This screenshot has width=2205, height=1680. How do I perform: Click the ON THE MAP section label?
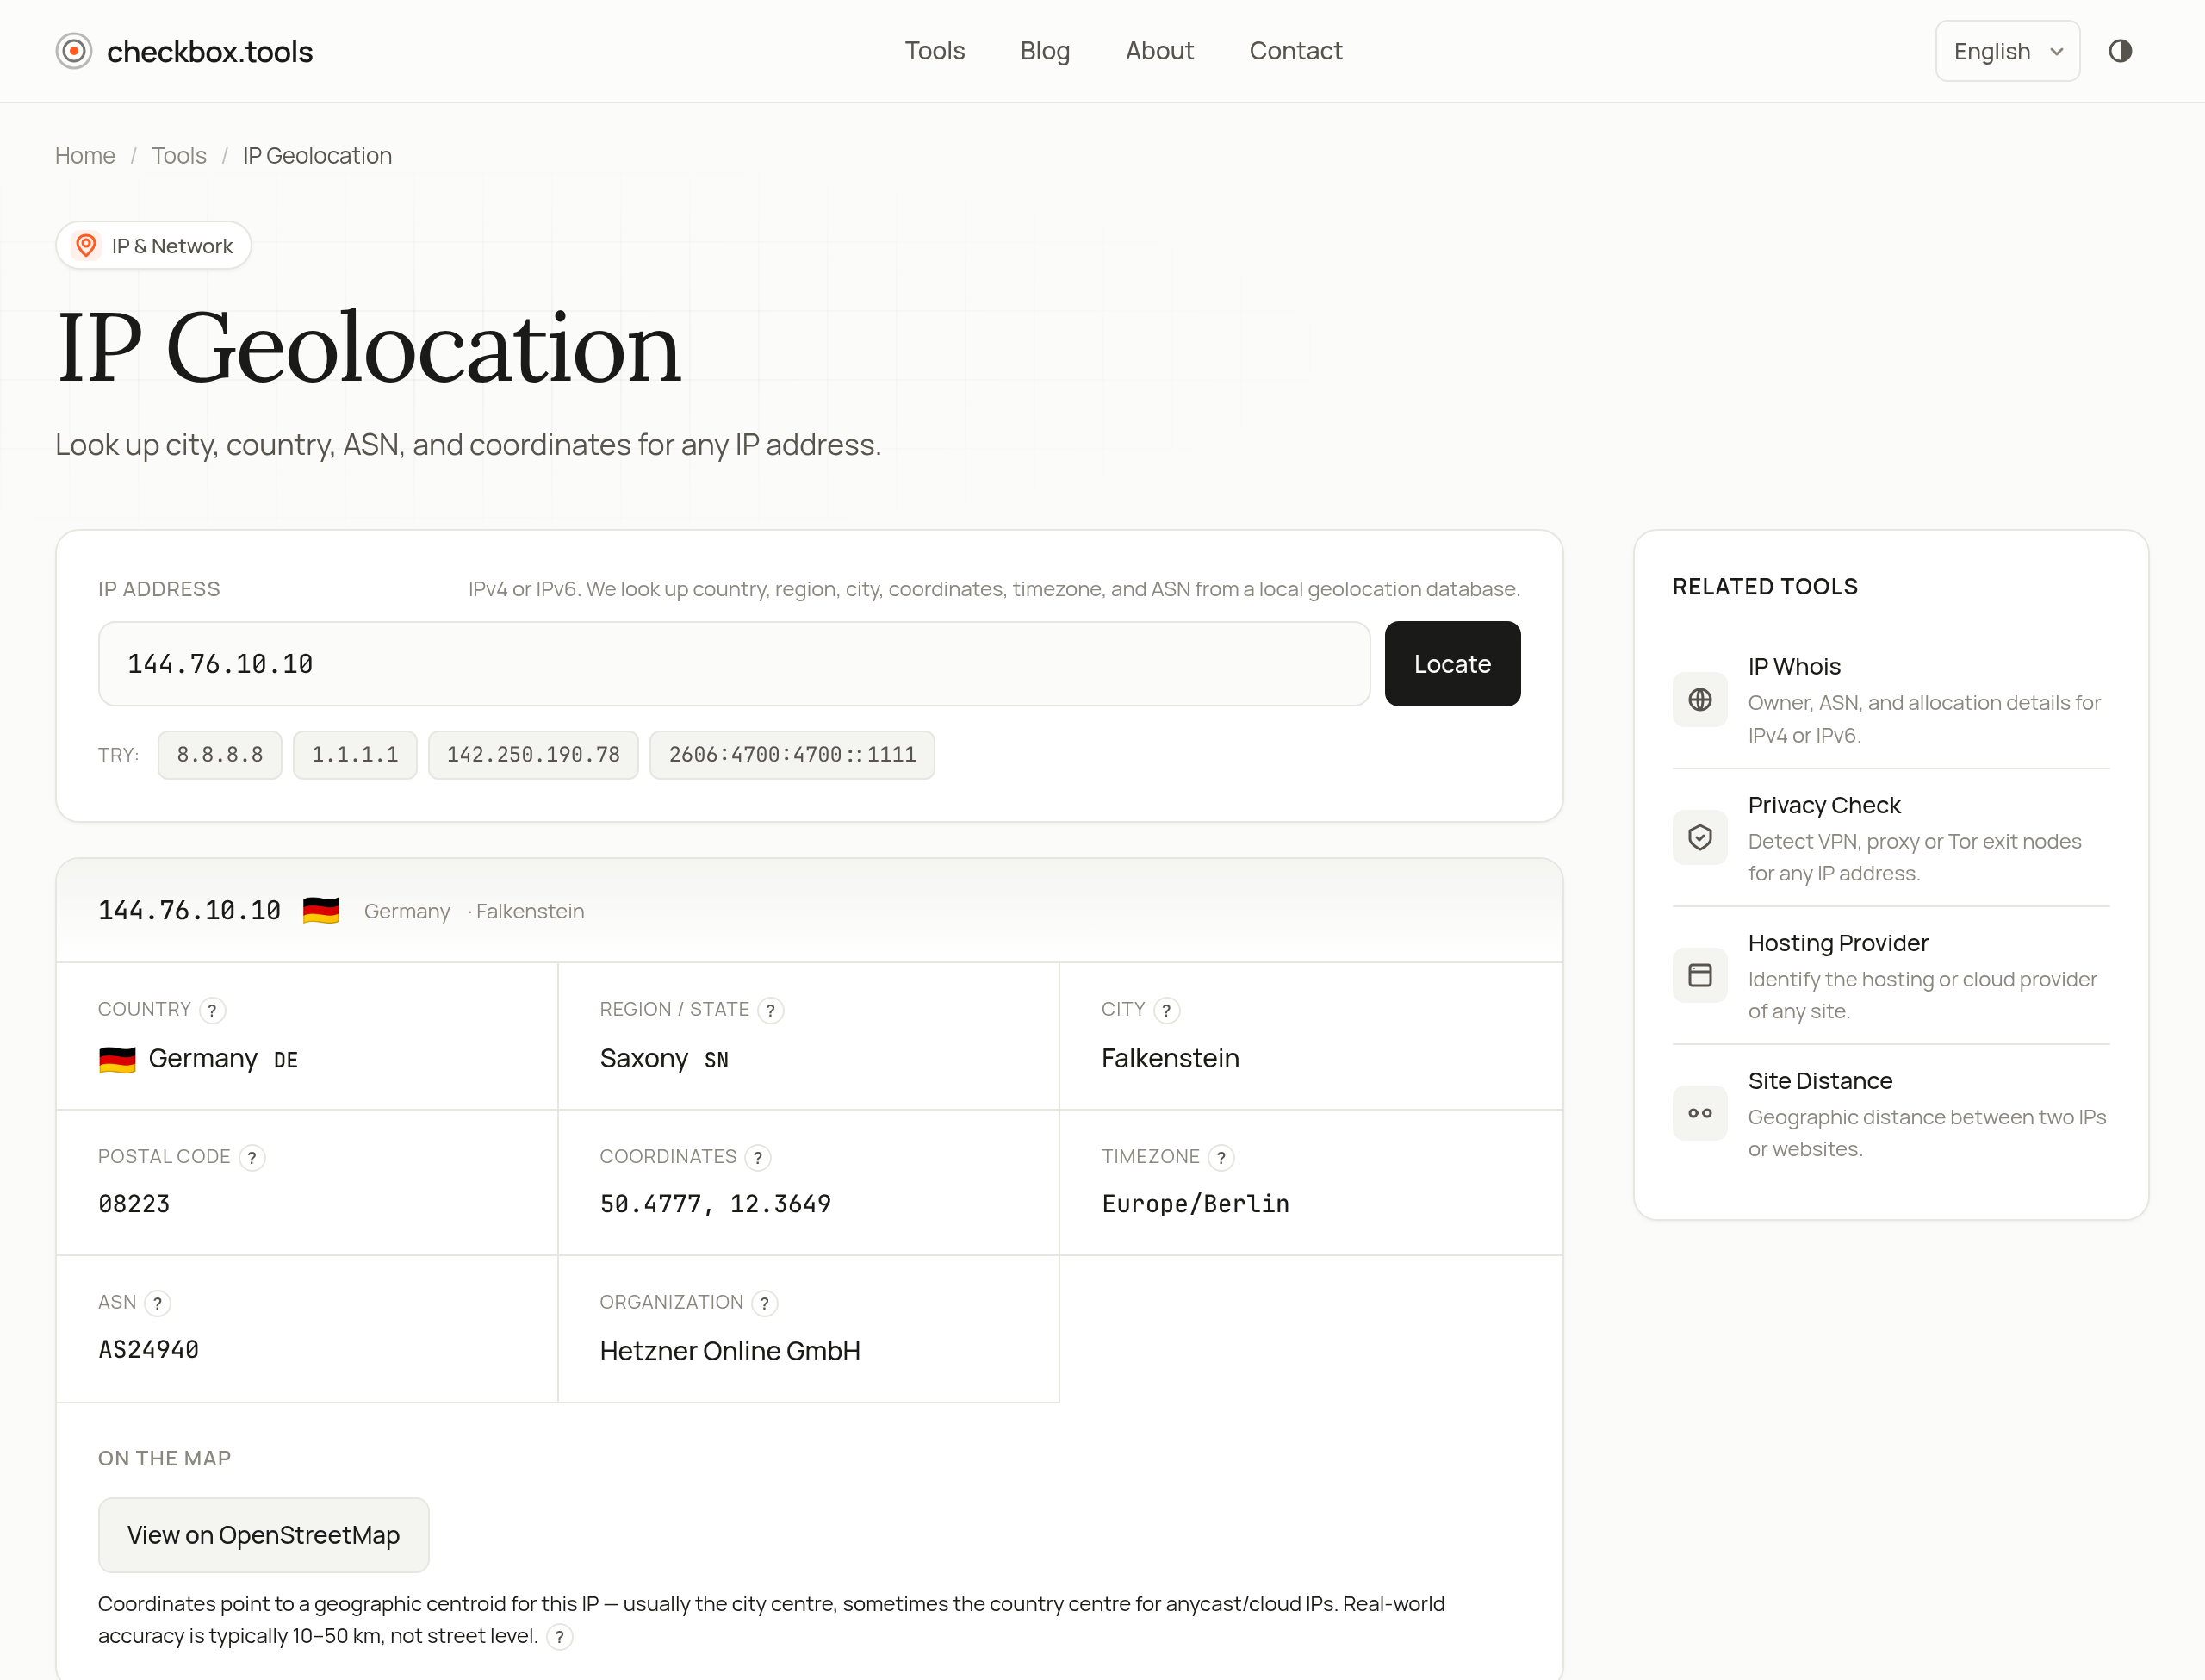pos(164,1459)
